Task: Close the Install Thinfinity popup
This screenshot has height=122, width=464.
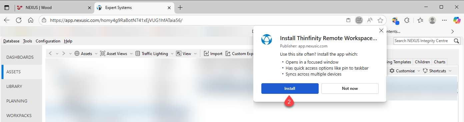Action: (381, 30)
